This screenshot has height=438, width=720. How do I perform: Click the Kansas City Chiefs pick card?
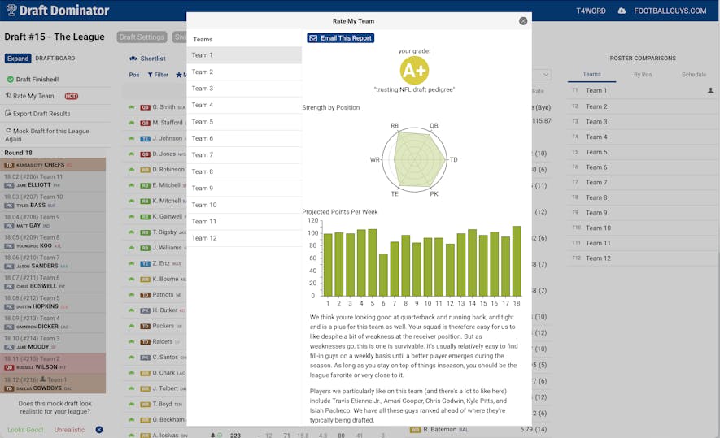[x=53, y=165]
